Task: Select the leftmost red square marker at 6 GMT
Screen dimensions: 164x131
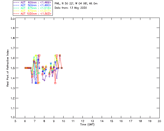Action: pos(25,68)
